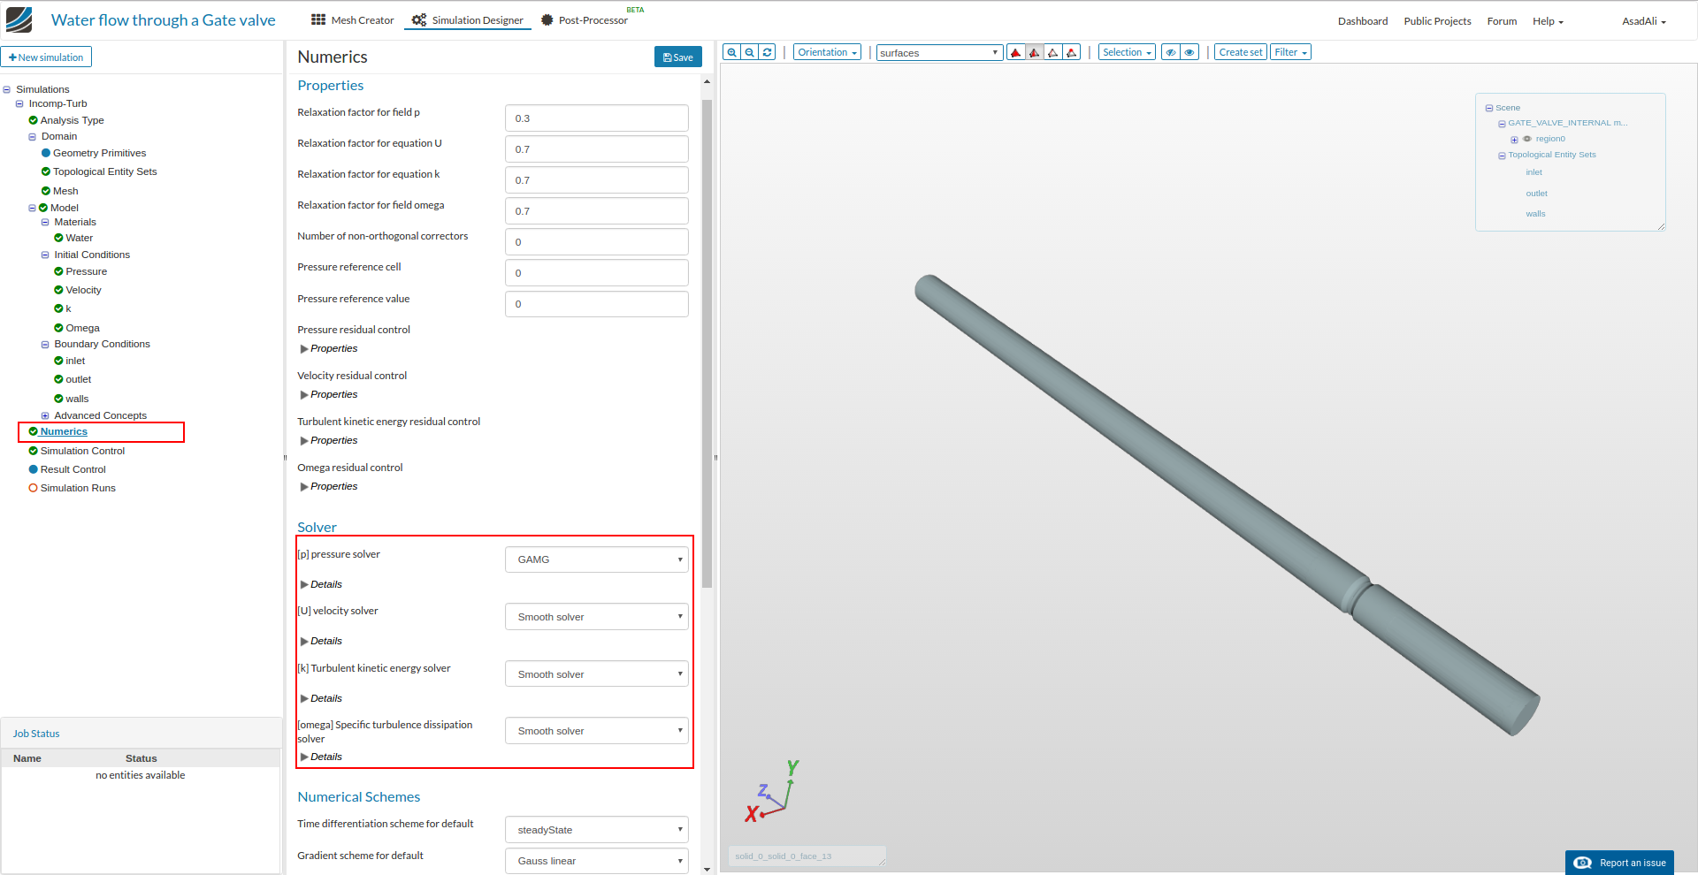This screenshot has width=1698, height=875.
Task: Click the green check icon beside Analysis Type
Action: tap(33, 120)
